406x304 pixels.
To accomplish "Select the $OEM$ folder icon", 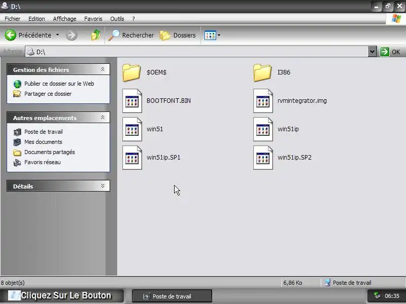I will tap(131, 72).
